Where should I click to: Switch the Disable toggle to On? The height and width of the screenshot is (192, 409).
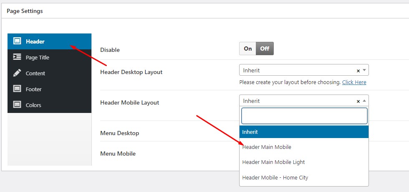[x=248, y=49]
